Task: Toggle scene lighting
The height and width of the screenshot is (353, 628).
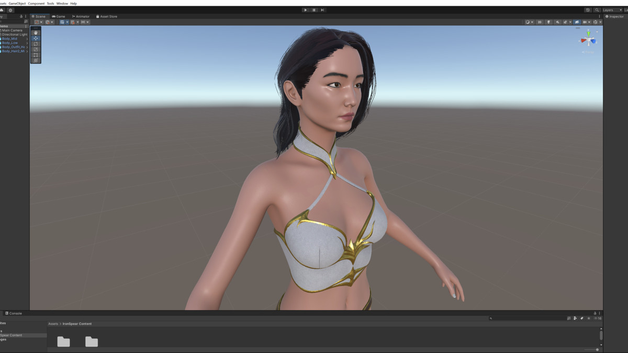Action: point(548,22)
